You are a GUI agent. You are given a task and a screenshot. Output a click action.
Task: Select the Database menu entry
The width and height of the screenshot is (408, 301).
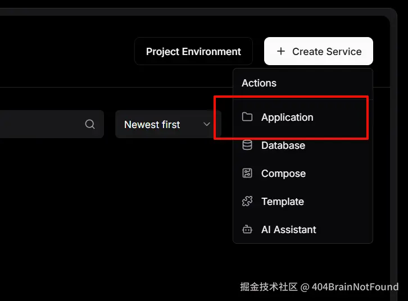click(283, 145)
